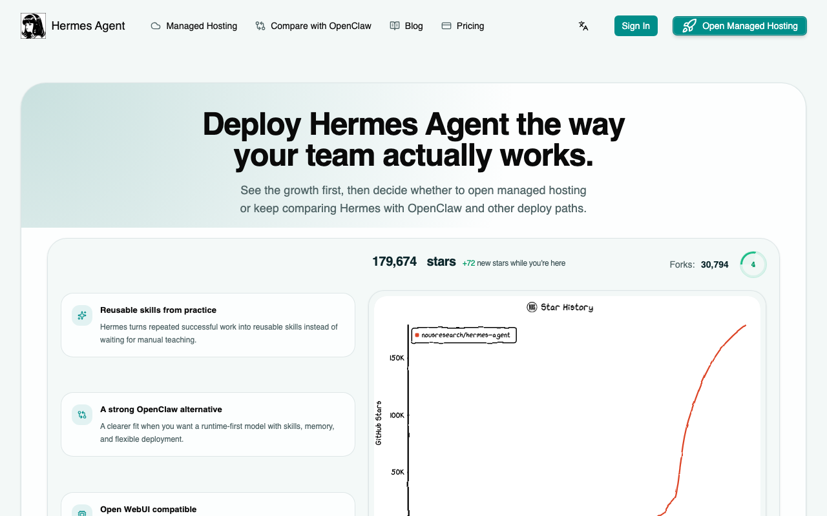Click the Hermes Agent brand name

click(88, 26)
